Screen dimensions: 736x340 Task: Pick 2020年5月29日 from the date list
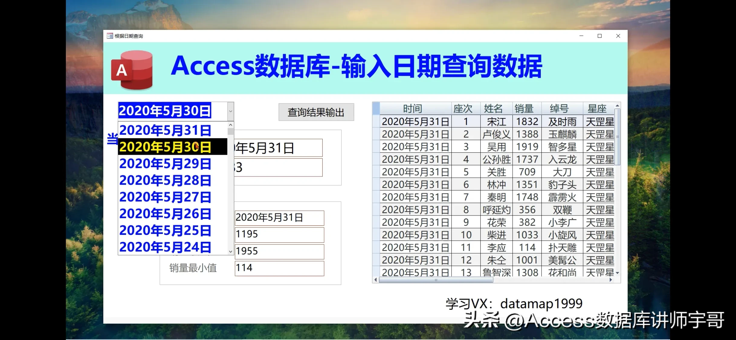click(x=173, y=164)
